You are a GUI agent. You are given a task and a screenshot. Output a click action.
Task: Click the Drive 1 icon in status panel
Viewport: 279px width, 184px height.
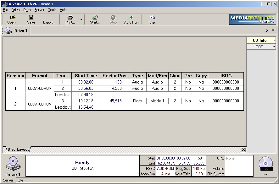(13, 164)
